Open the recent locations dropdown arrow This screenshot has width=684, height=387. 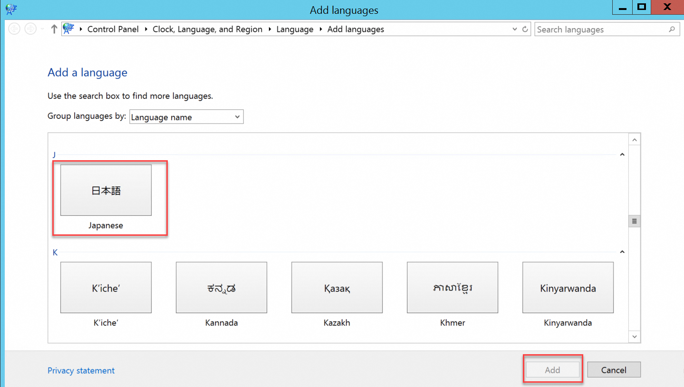tap(42, 29)
